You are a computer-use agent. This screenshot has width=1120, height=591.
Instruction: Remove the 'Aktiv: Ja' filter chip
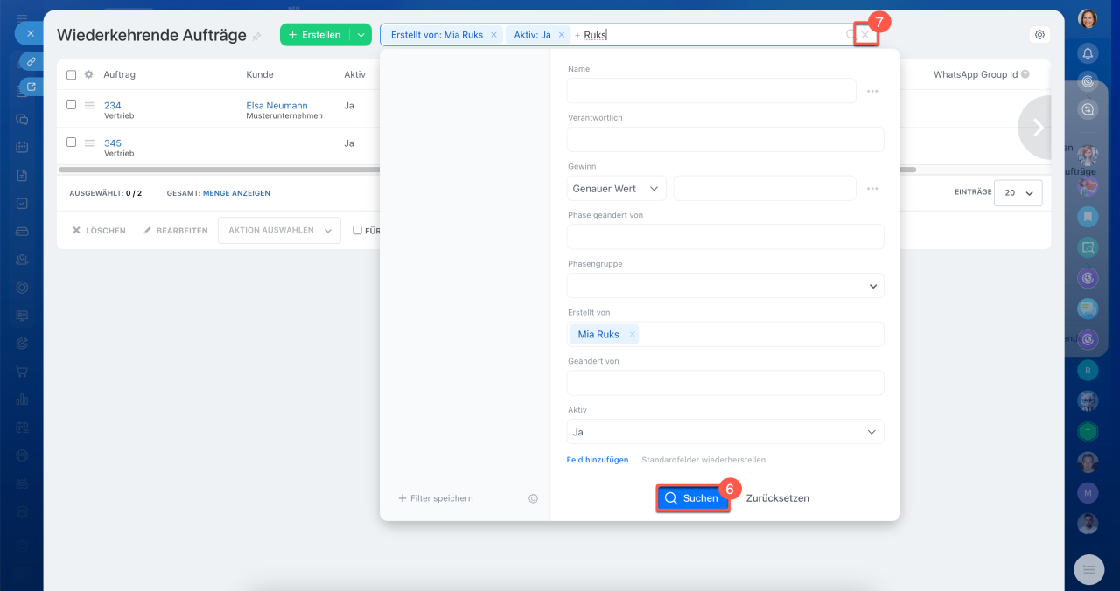562,35
